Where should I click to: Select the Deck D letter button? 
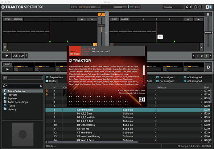pyautogui.click(x=208, y=67)
